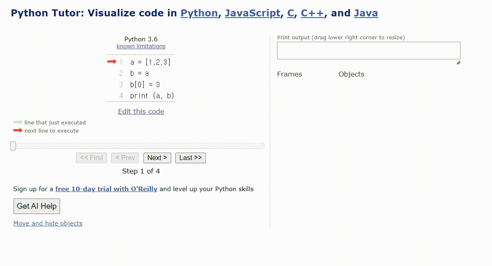The width and height of the screenshot is (492, 266).
Task: Open the JavaScript language link
Action: [253, 13]
